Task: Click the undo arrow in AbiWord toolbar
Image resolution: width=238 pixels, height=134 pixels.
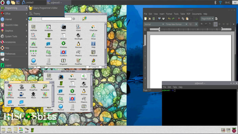Action: [169, 19]
